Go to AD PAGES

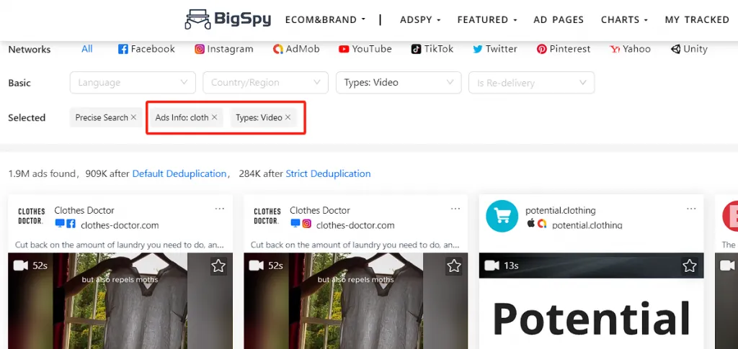[559, 19]
